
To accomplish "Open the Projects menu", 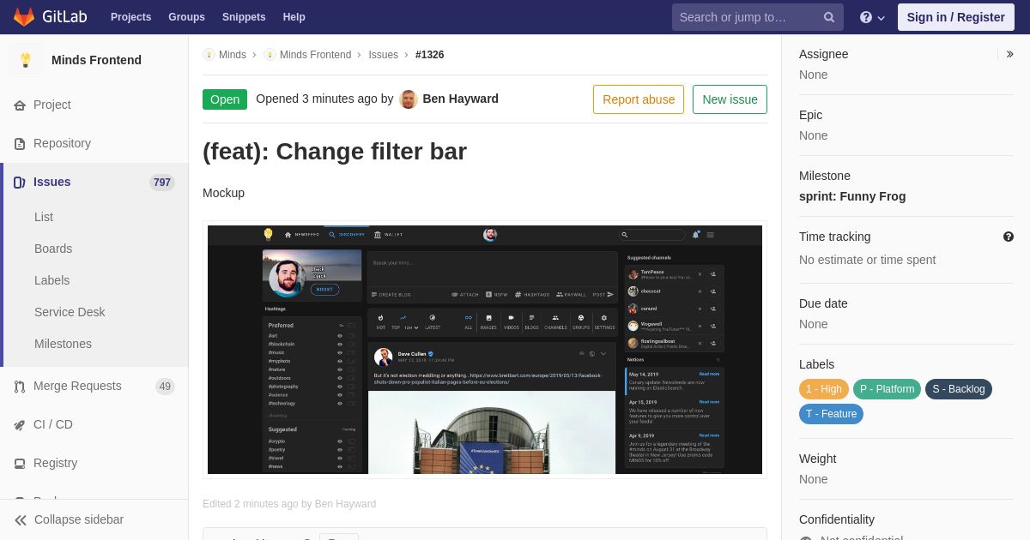I will pyautogui.click(x=130, y=17).
